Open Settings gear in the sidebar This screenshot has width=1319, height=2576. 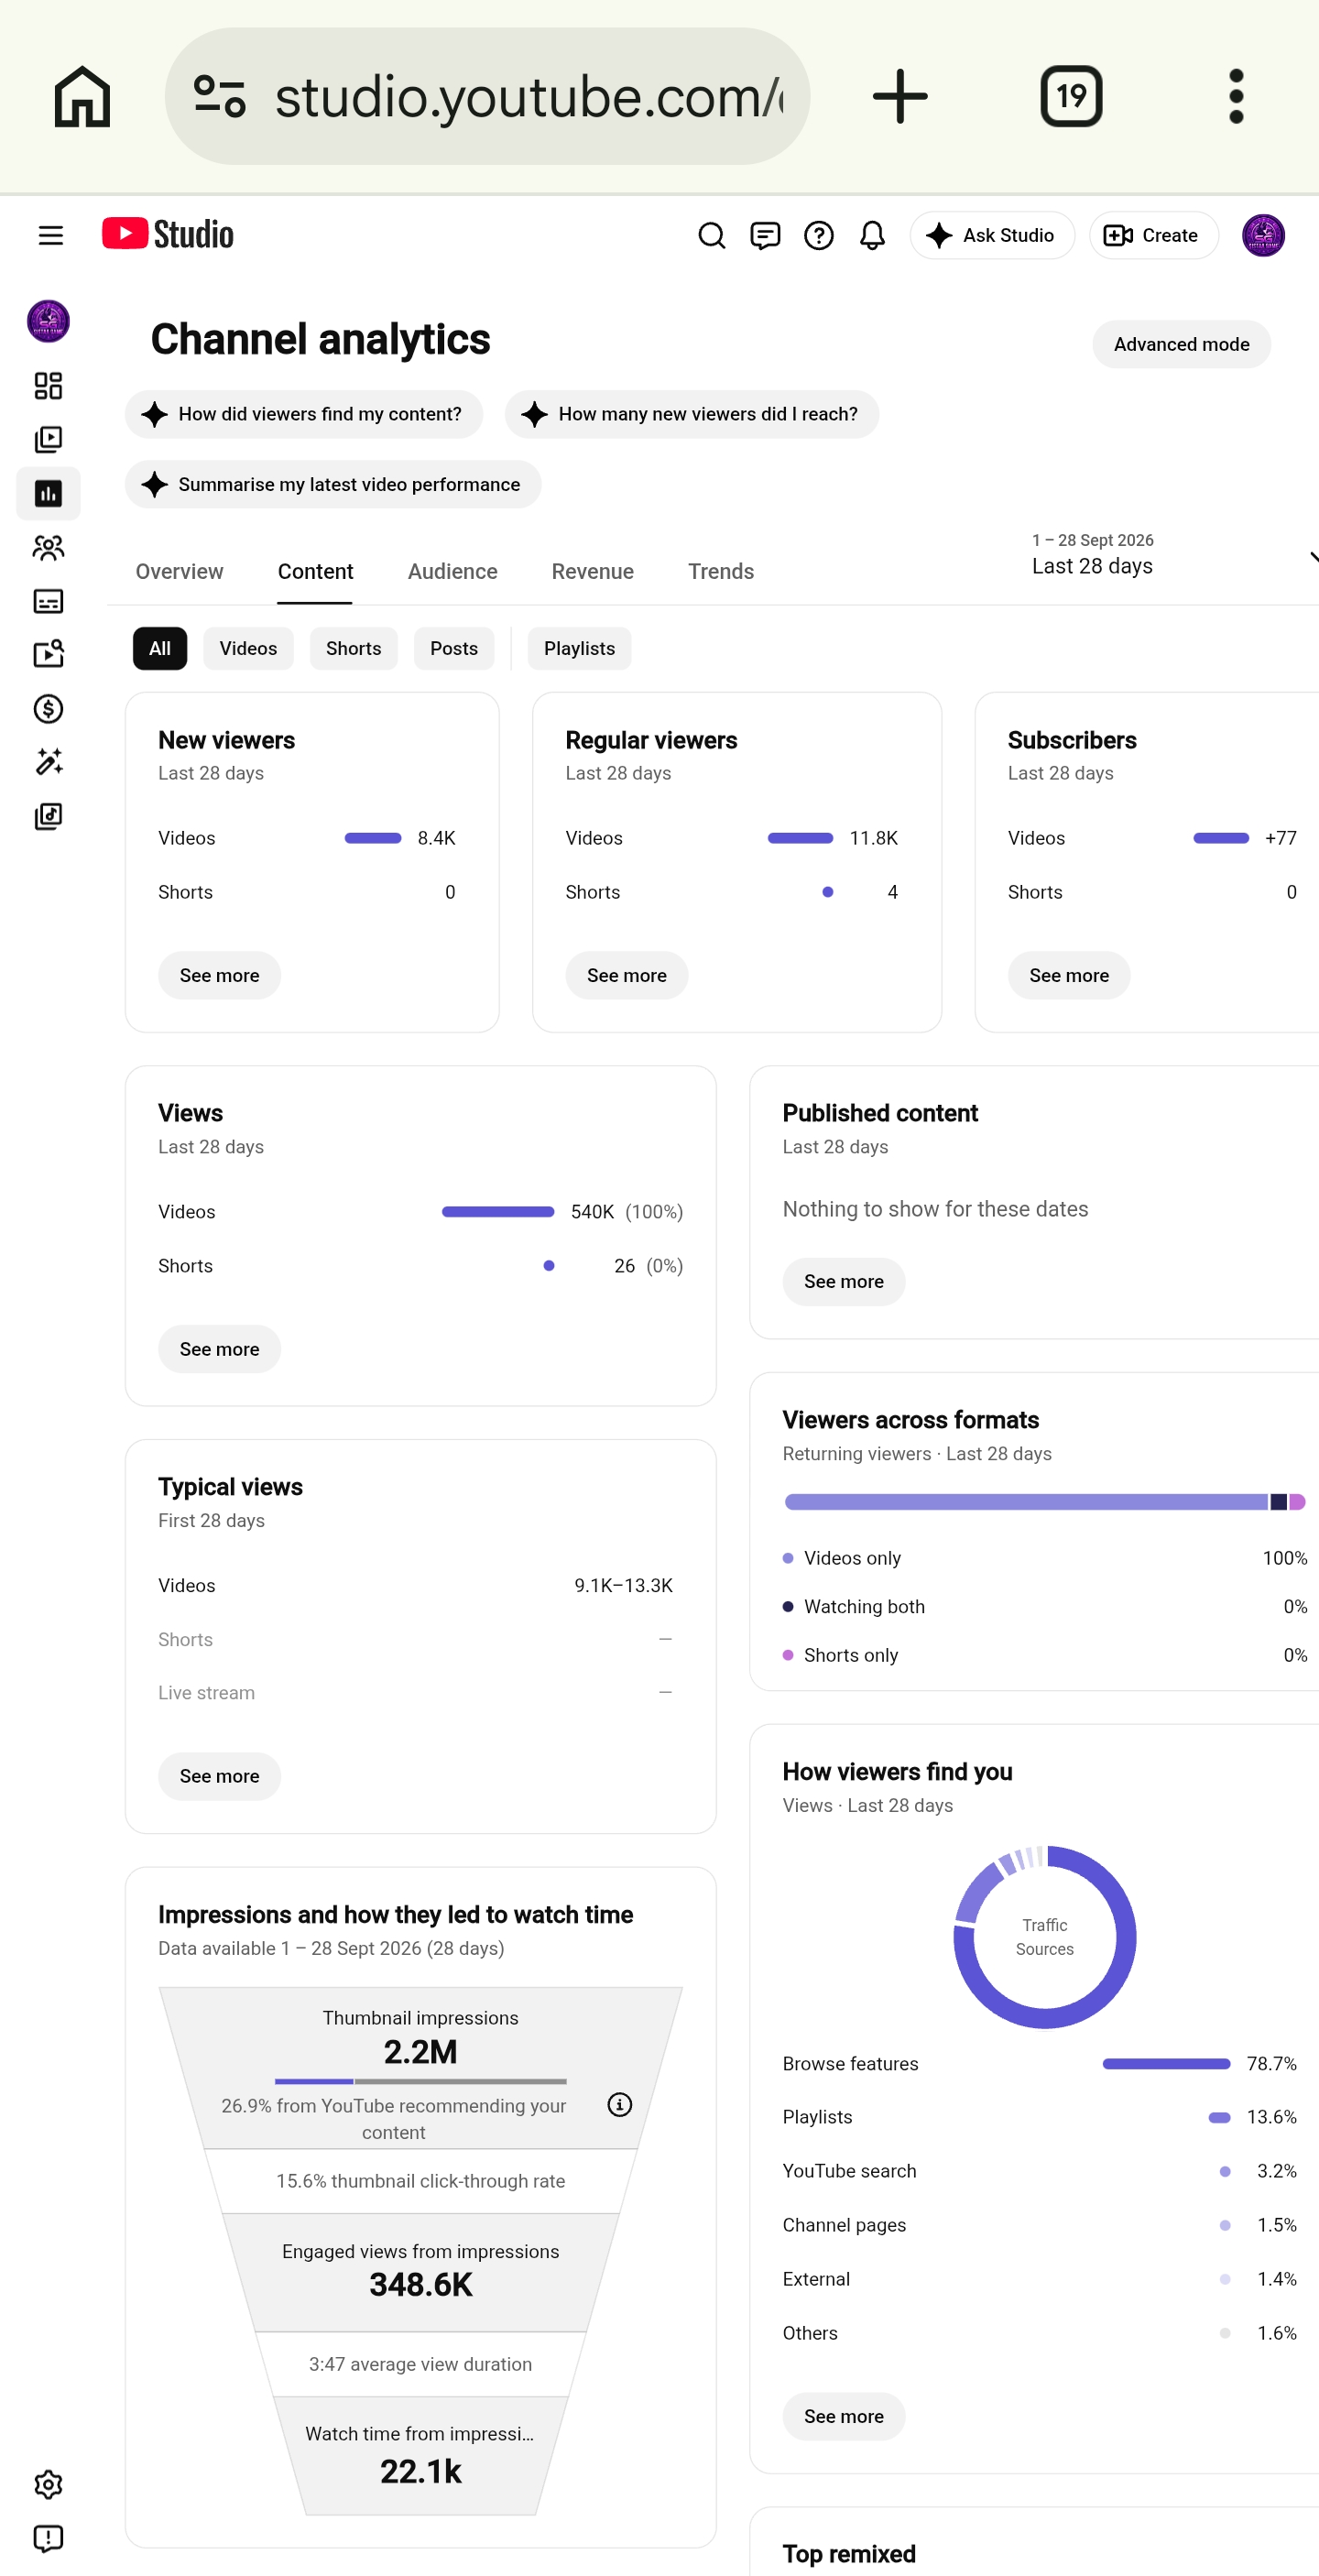pos(48,2485)
